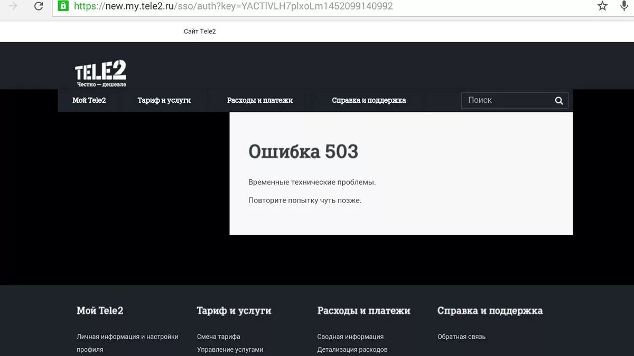Open Тариф и услуги in navigation bar
The width and height of the screenshot is (634, 356).
coord(164,100)
